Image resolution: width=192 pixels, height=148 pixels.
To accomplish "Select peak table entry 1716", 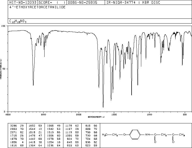I will [13, 135].
